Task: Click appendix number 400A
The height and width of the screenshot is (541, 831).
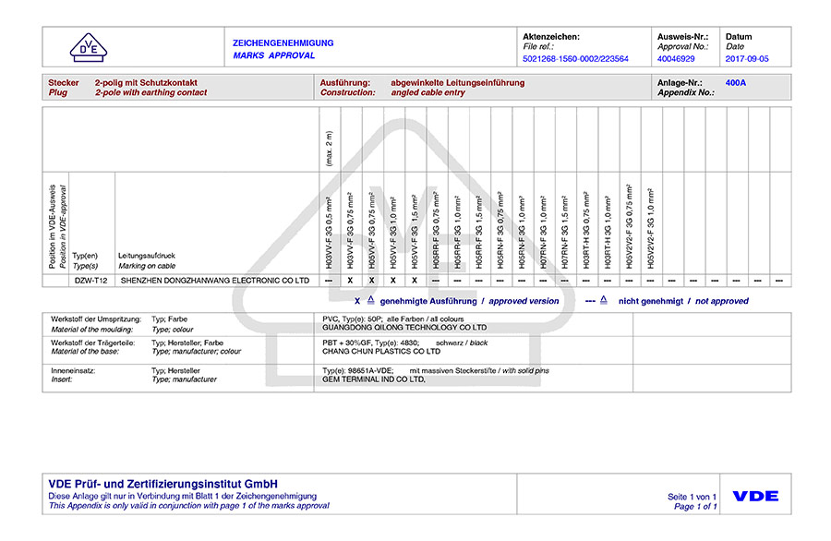Action: coord(735,82)
